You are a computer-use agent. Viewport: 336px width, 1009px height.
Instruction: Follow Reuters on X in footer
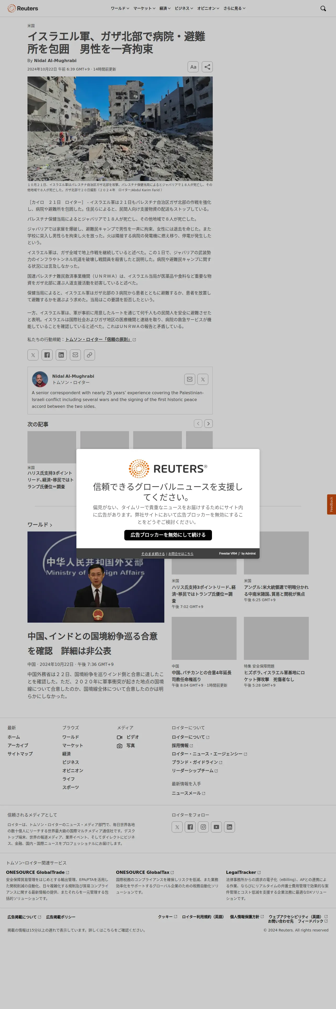[177, 827]
